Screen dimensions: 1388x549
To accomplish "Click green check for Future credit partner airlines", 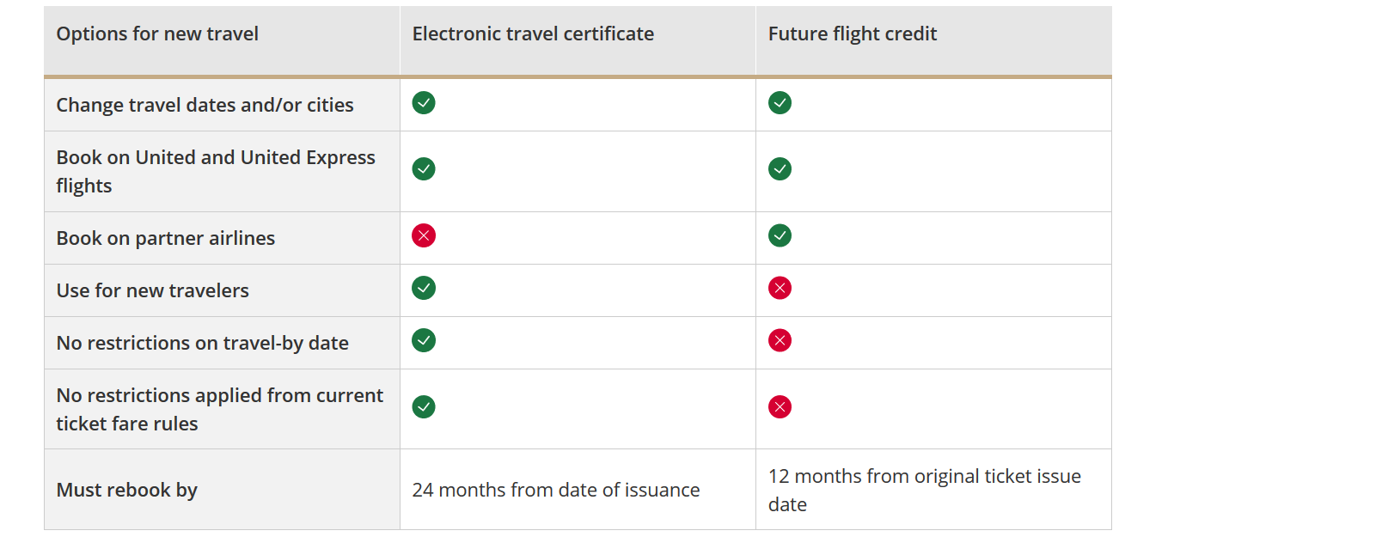I will tap(780, 235).
